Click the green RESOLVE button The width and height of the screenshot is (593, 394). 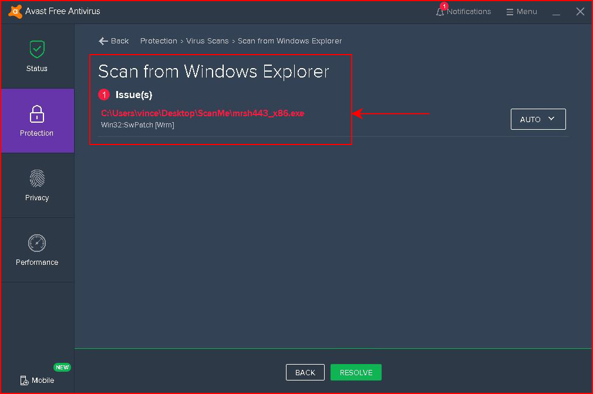(x=356, y=372)
